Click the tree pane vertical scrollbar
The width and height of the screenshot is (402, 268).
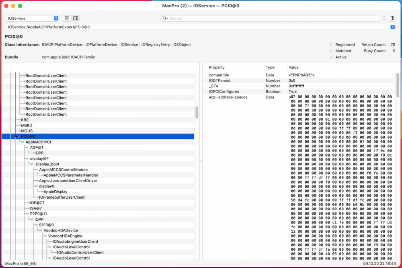[x=197, y=113]
